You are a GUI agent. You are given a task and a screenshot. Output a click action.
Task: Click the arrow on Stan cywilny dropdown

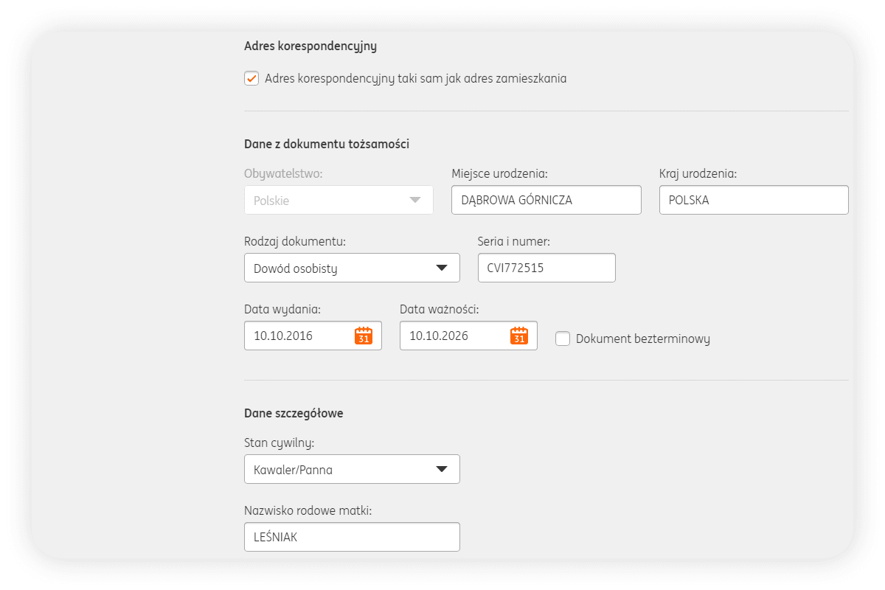pyautogui.click(x=441, y=469)
